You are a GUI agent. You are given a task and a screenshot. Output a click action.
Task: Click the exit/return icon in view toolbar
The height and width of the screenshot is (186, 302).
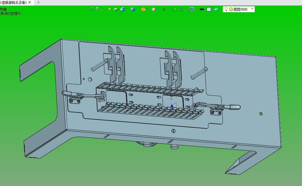click(x=92, y=9)
